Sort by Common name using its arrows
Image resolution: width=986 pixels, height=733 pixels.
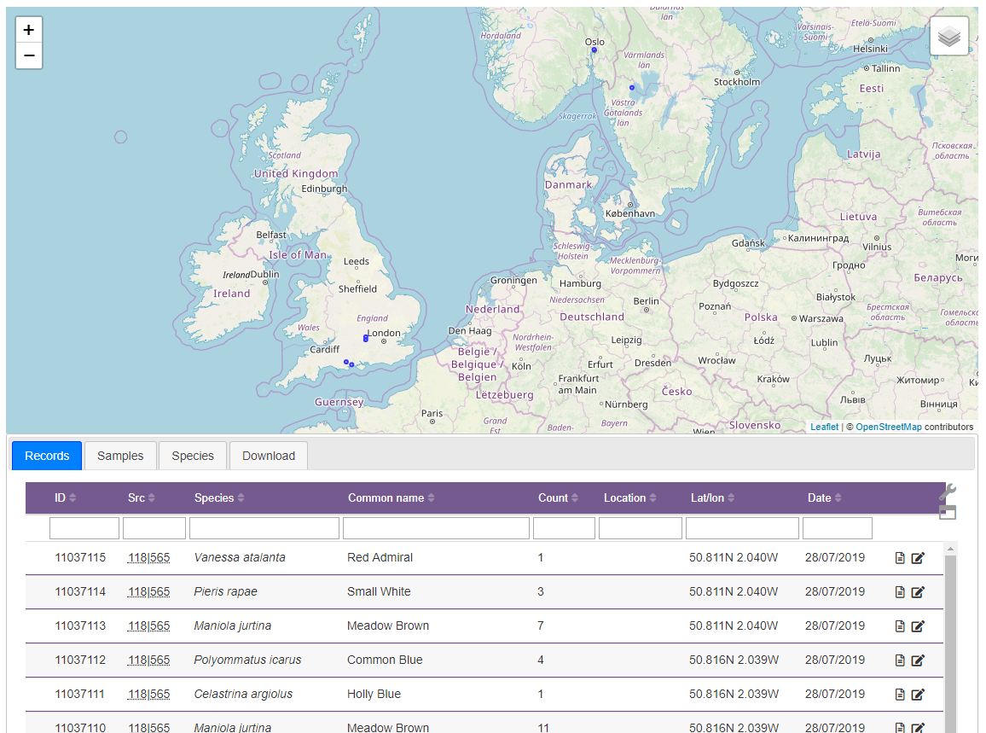pyautogui.click(x=431, y=497)
